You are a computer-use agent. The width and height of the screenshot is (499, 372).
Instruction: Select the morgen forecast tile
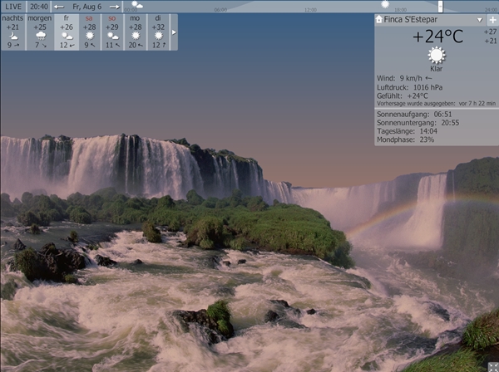point(40,32)
